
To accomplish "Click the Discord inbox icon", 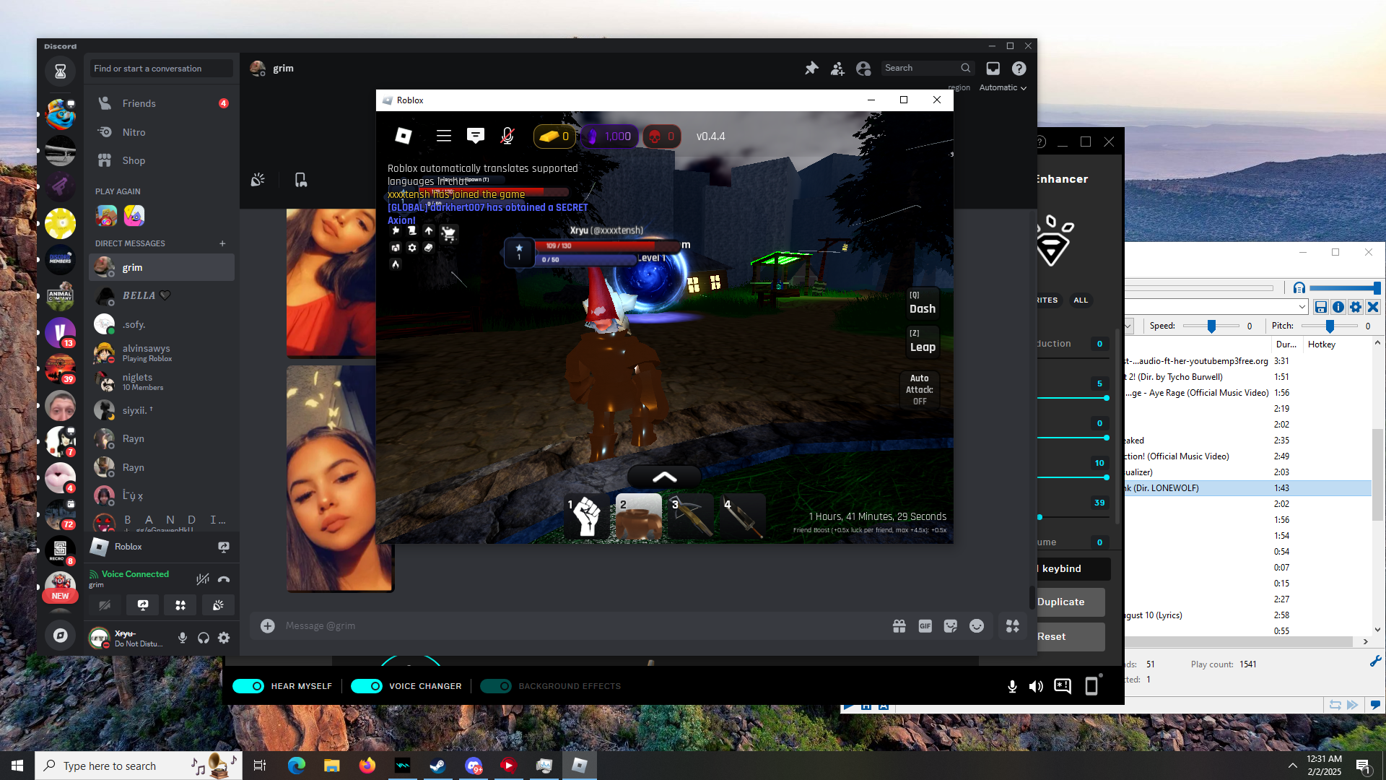I will click(x=993, y=68).
